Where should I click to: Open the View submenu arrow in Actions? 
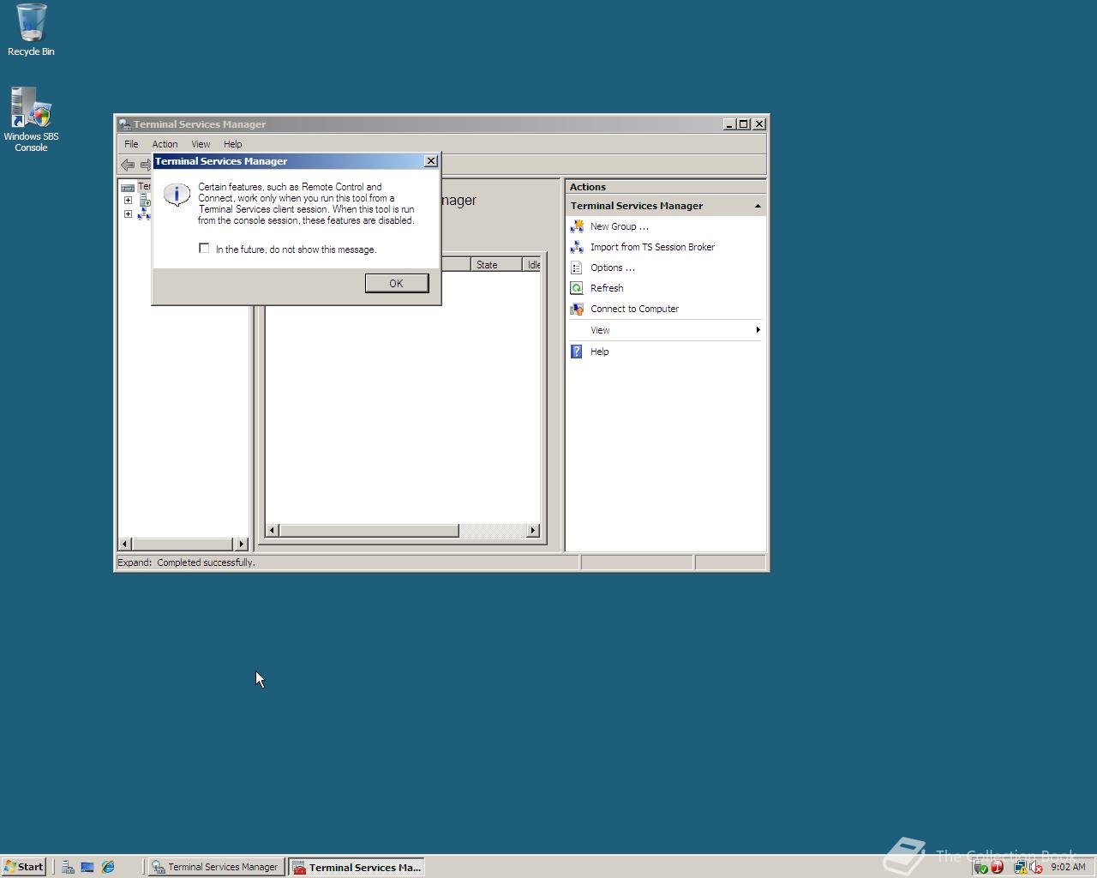click(x=758, y=330)
